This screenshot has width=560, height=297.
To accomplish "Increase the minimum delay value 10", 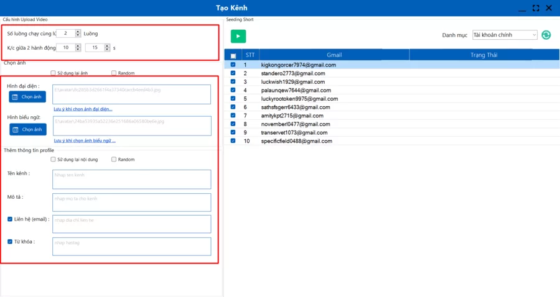I will click(x=78, y=45).
